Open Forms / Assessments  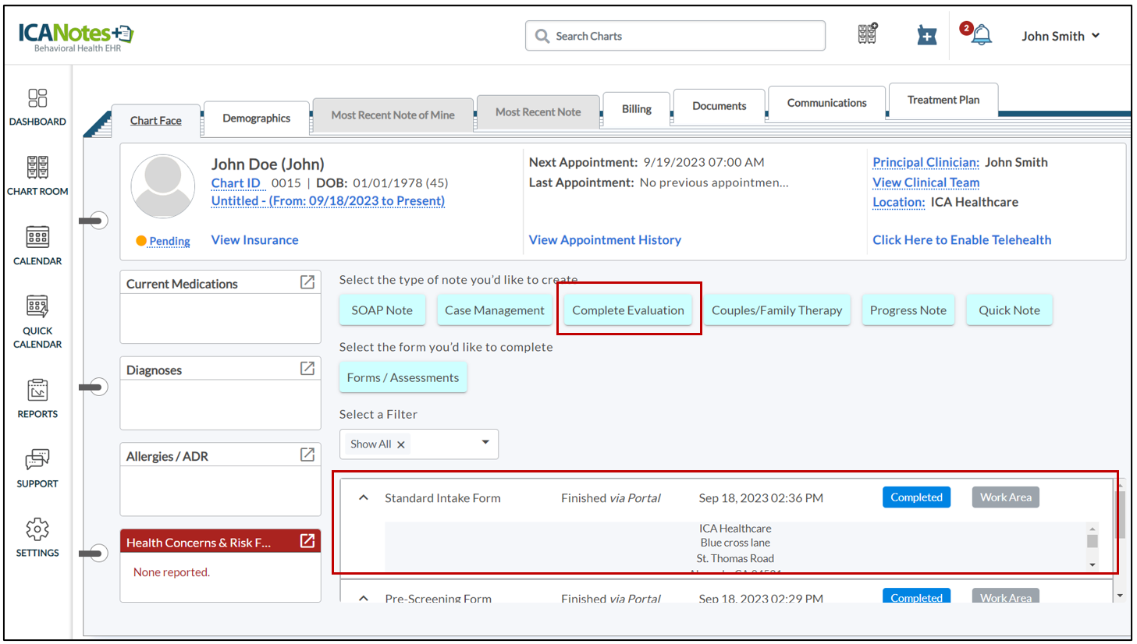pyautogui.click(x=403, y=377)
